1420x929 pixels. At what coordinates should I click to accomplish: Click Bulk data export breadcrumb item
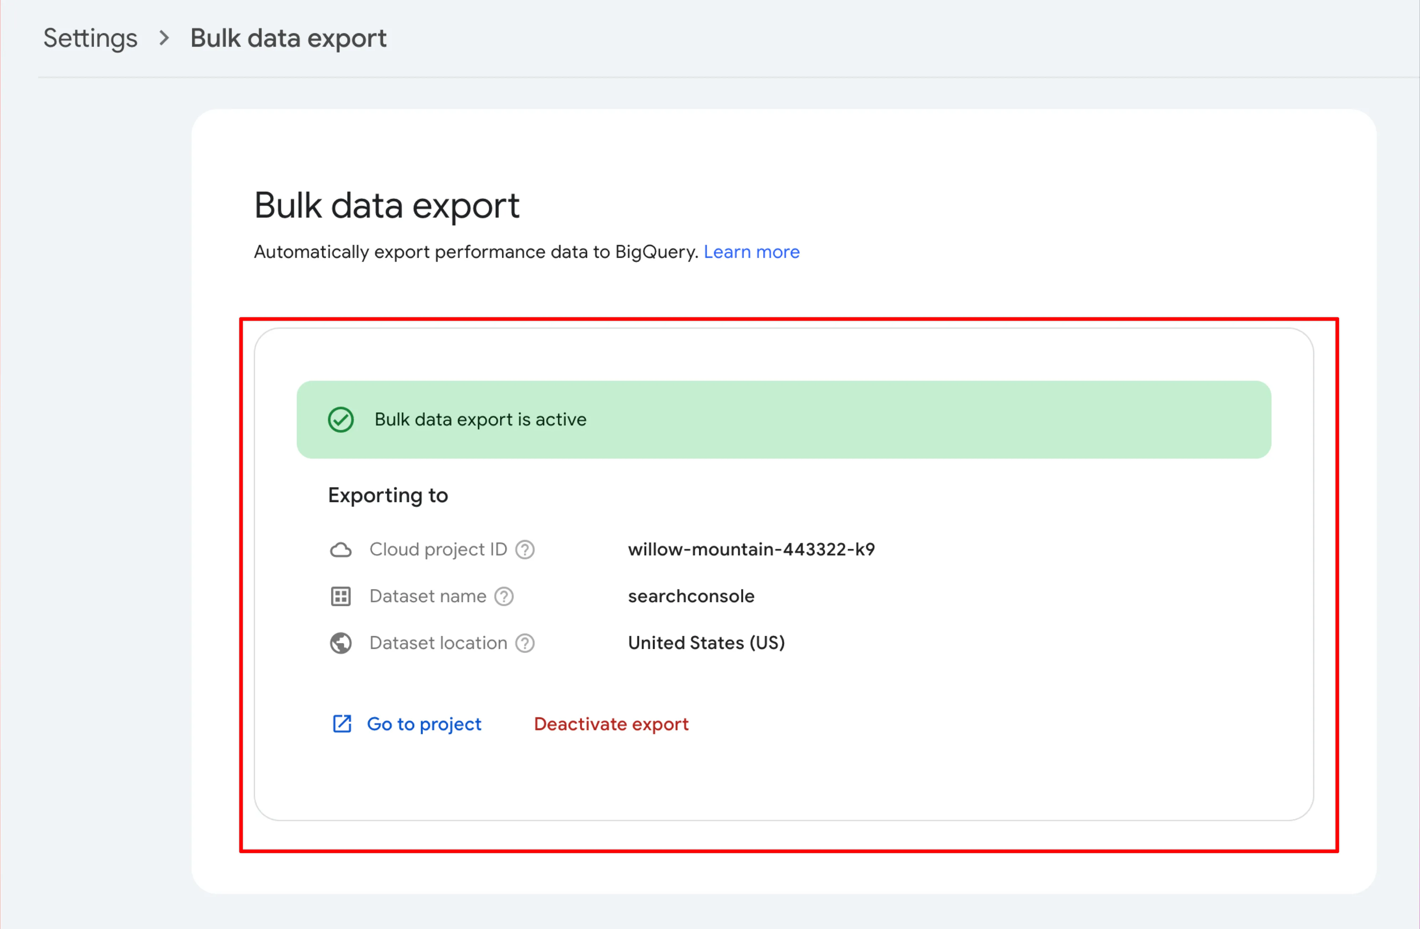click(x=288, y=38)
